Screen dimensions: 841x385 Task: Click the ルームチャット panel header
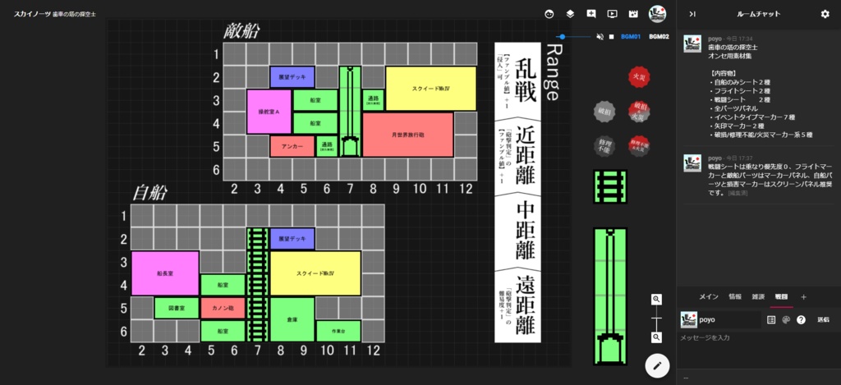click(758, 14)
